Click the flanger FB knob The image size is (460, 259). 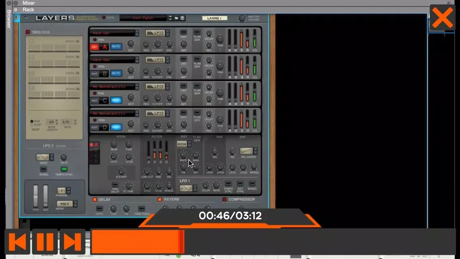(183, 167)
